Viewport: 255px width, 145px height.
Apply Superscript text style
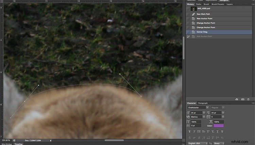click(208, 131)
